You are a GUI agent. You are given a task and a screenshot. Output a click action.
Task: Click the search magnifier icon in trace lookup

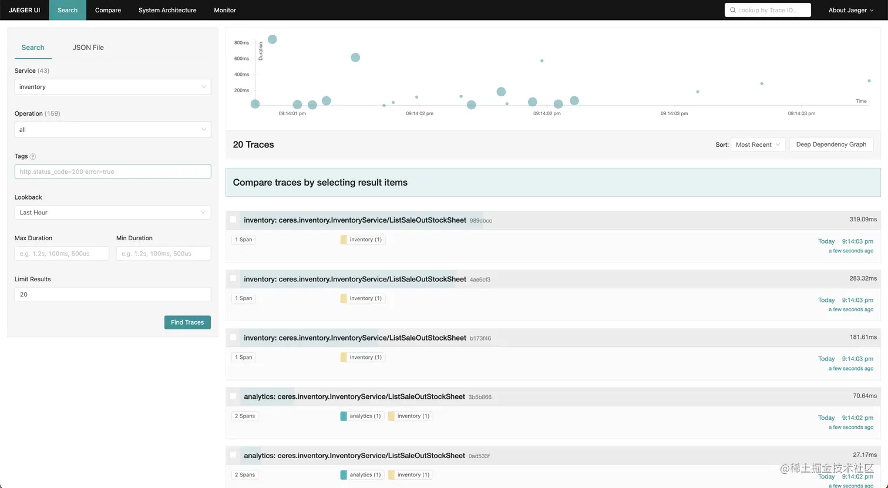(733, 10)
